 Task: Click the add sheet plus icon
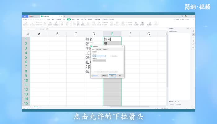tap(40, 107)
